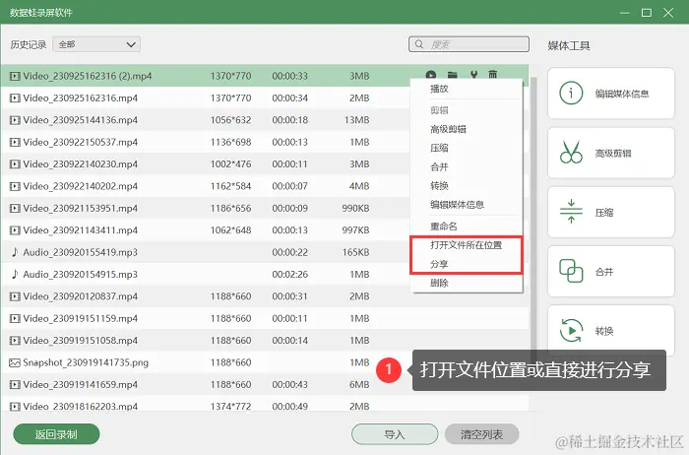Focus the 搜索 search input field
Viewport: 689px width, 455px height.
(x=469, y=44)
